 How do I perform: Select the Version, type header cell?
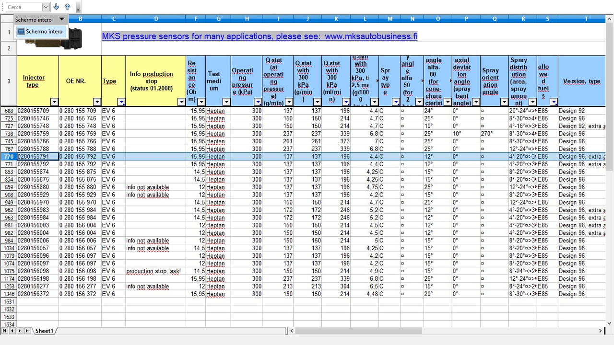point(582,81)
